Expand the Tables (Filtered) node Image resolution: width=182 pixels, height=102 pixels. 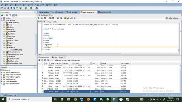4,23
